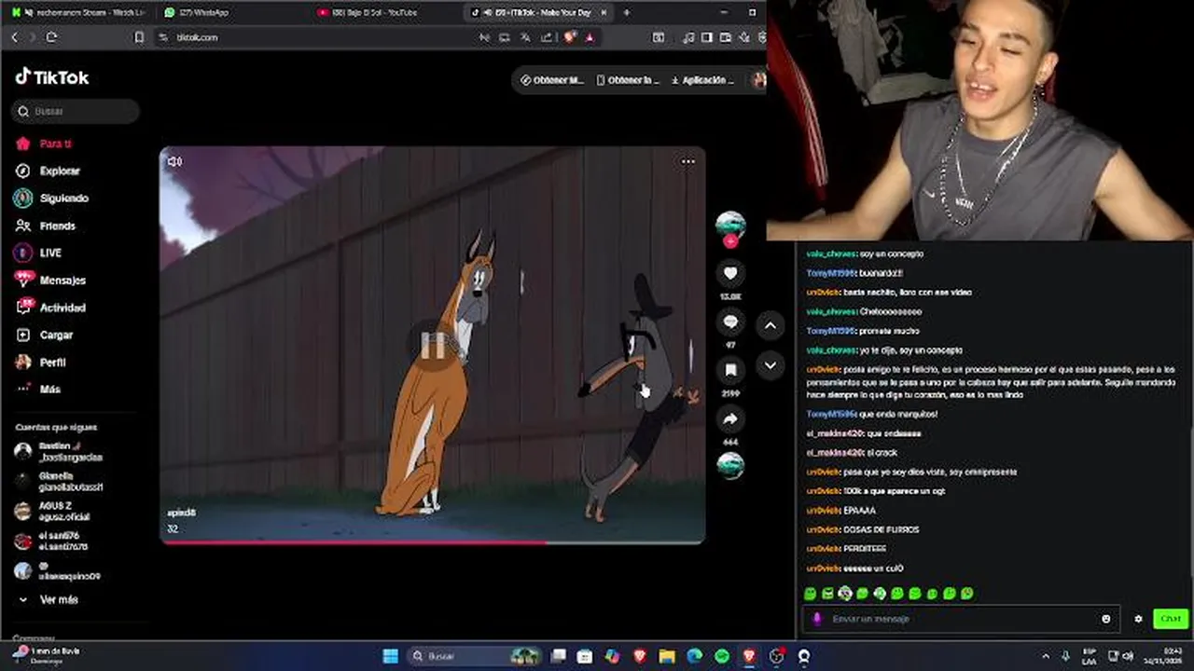Image resolution: width=1194 pixels, height=671 pixels.
Task: Open LIVE in sidebar
Action: (x=38, y=253)
